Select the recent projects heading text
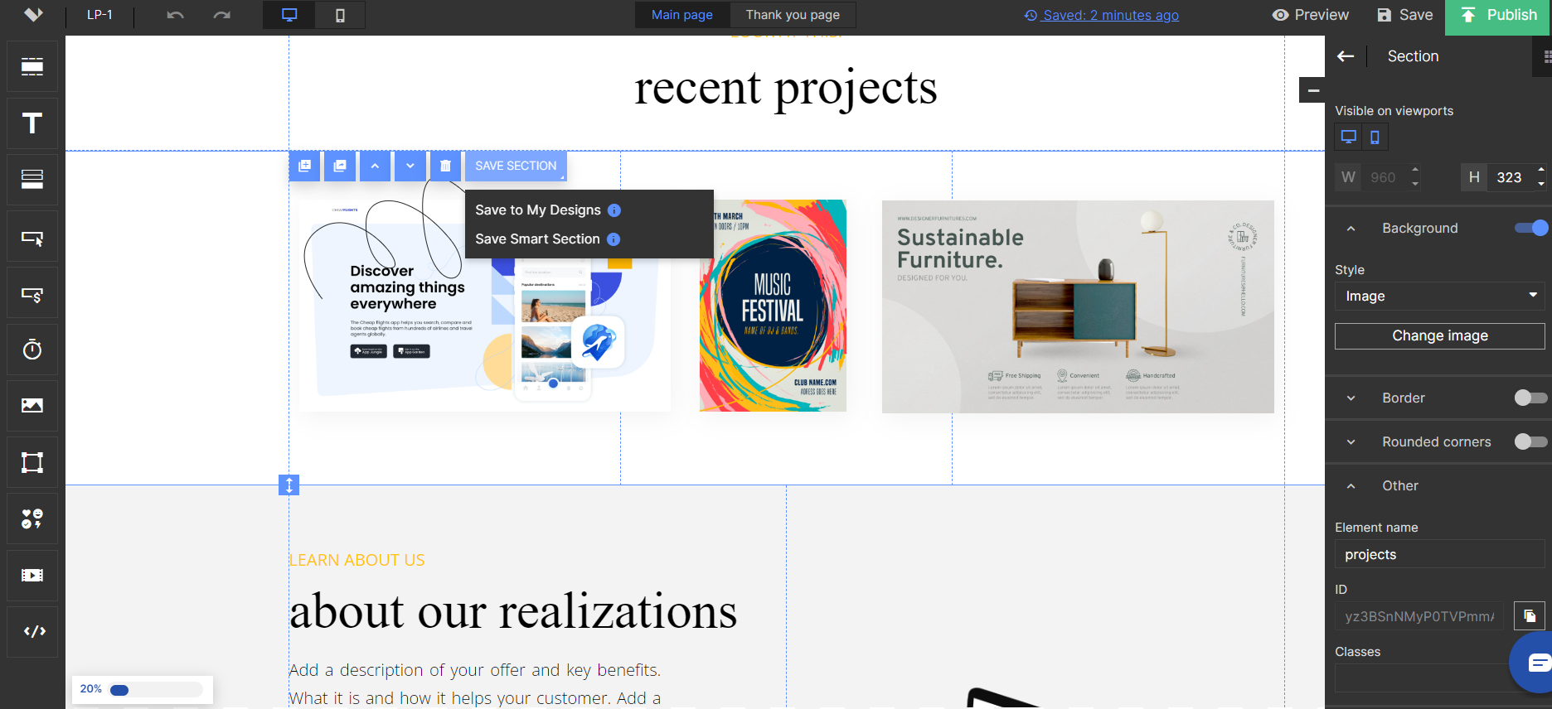The image size is (1552, 709). tap(786, 87)
